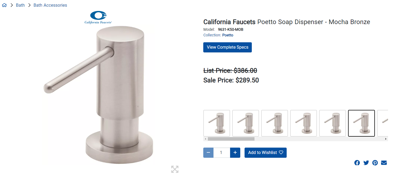
Task: Click the right arrow of the thumbnail scrollbar
Action: pyautogui.click(x=386, y=139)
